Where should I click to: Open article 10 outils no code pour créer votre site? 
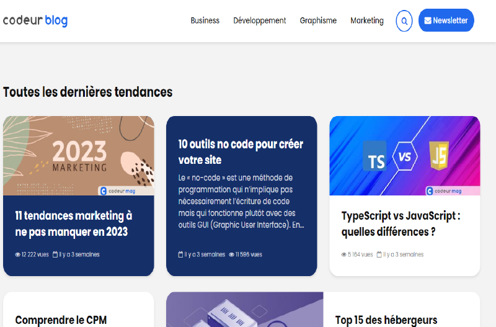241,152
